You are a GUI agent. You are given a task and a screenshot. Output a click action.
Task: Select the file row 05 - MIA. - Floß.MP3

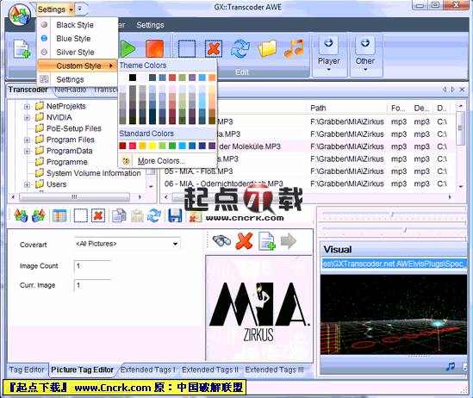(198, 171)
